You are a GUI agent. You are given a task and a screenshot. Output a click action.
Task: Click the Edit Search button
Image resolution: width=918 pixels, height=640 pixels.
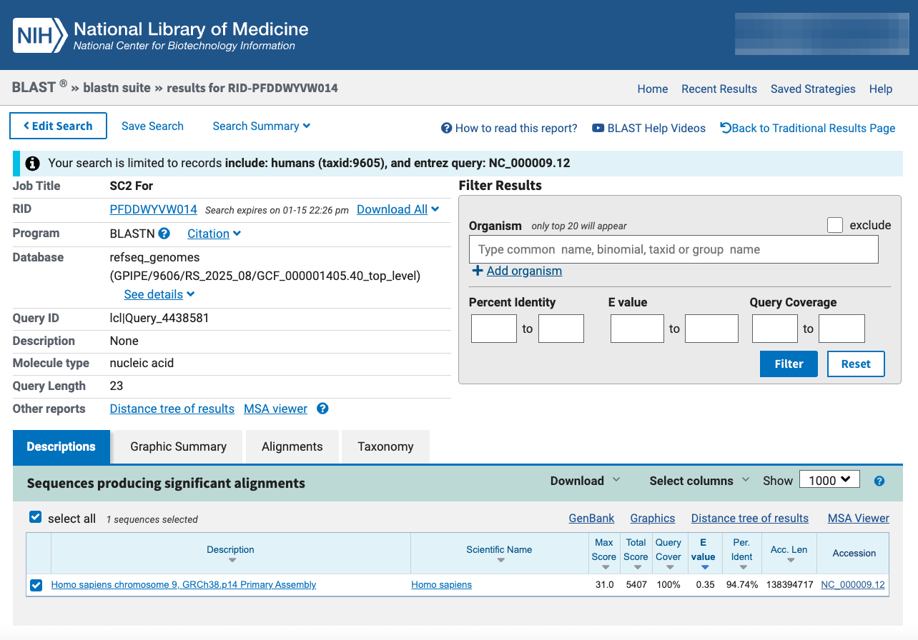point(59,126)
